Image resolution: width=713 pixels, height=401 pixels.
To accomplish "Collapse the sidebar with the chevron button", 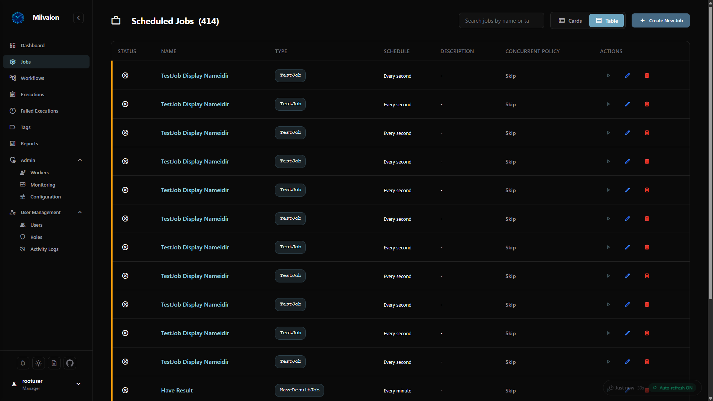I will click(78, 18).
